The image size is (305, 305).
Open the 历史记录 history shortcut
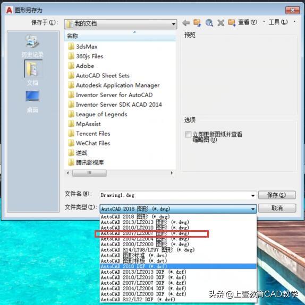tap(32, 46)
